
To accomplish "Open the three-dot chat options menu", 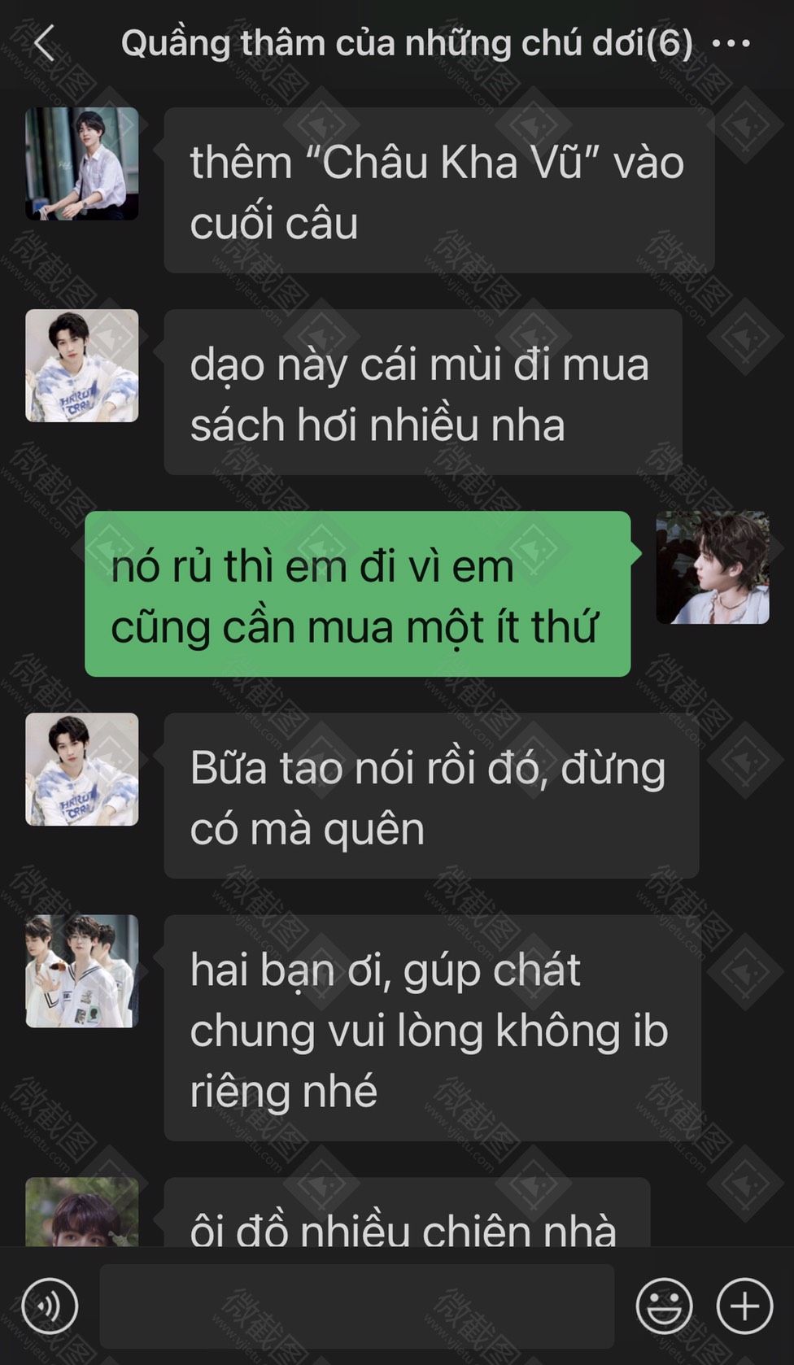I will [x=731, y=43].
